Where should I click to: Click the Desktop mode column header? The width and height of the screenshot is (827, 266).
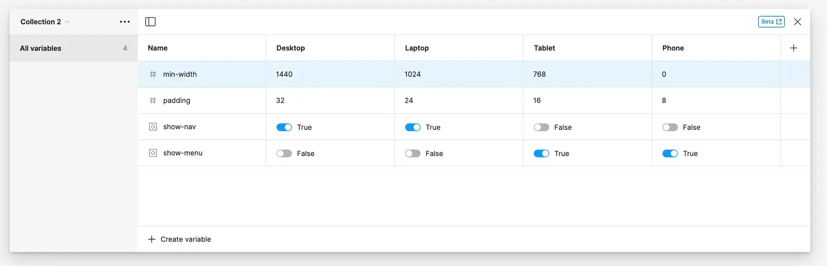330,48
